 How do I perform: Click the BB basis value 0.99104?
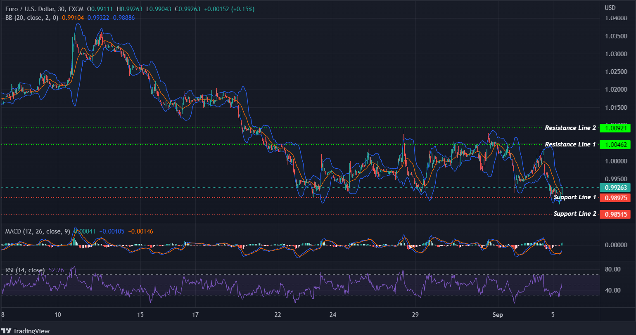click(x=74, y=18)
